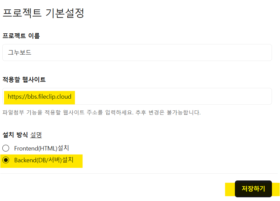Open the 설명 link beside 설치 방식
This screenshot has width=280, height=201.
[x=36, y=135]
